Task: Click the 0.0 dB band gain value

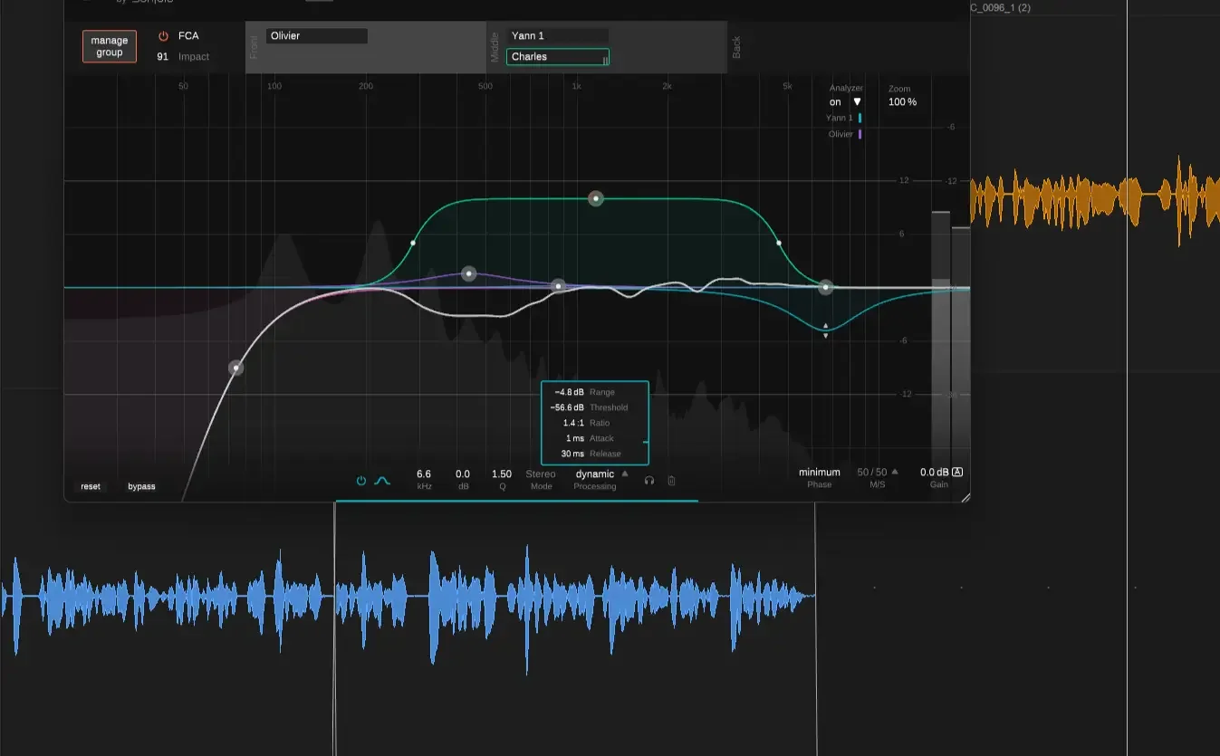Action: pyautogui.click(x=463, y=474)
